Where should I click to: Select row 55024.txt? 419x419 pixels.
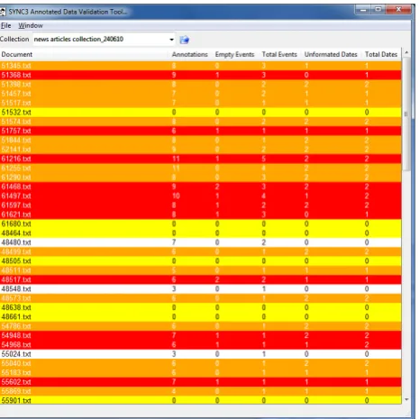coord(201,354)
